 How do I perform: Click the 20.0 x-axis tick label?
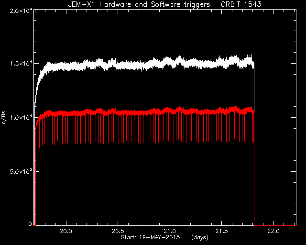pos(66,231)
